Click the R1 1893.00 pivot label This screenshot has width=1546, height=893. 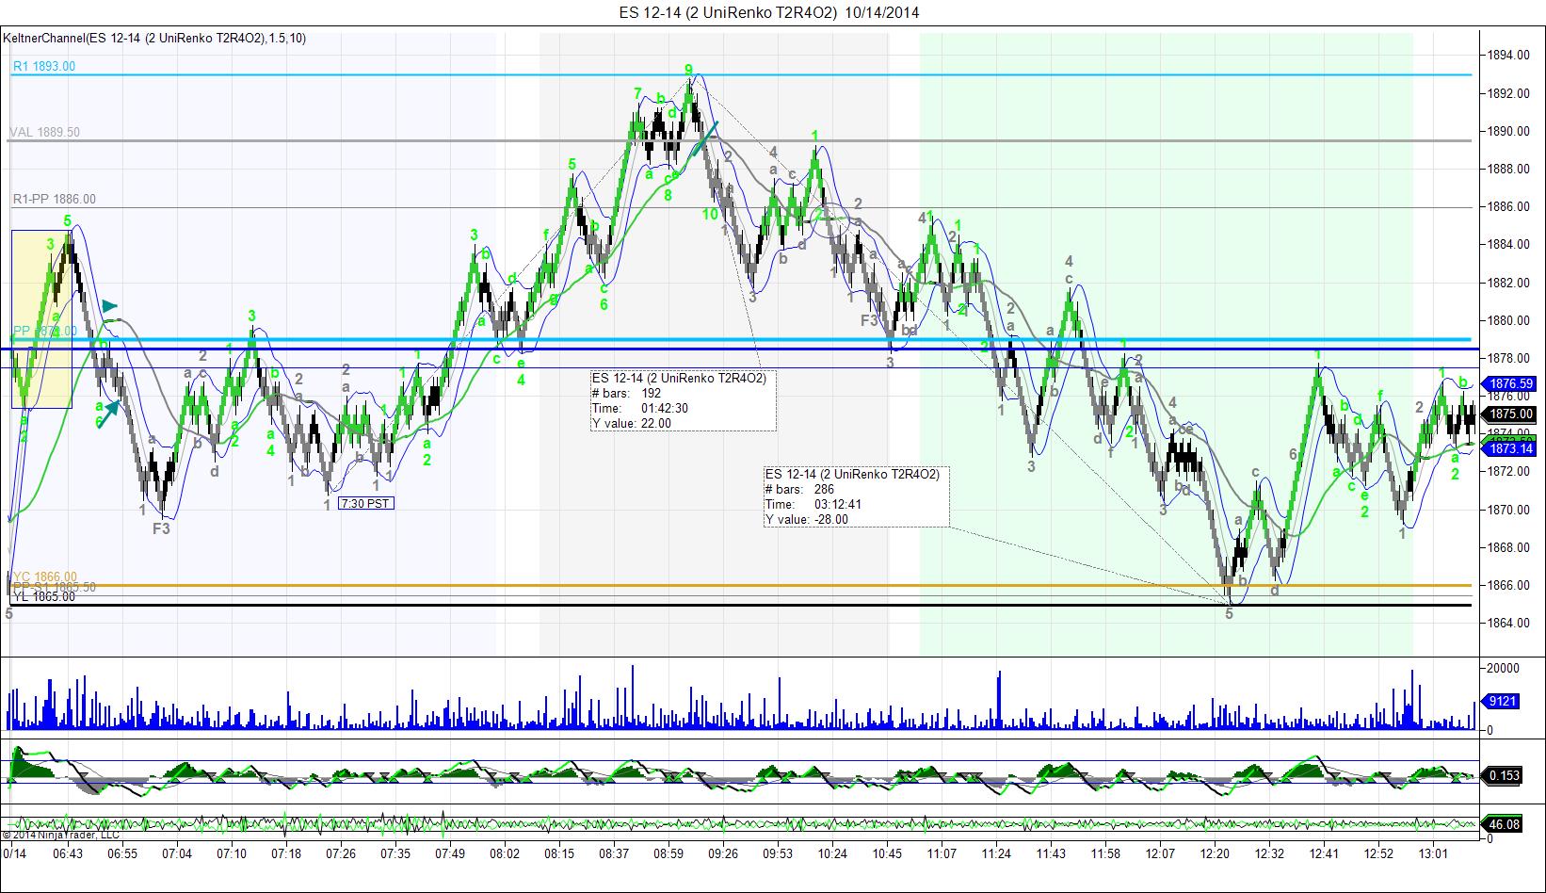(44, 67)
